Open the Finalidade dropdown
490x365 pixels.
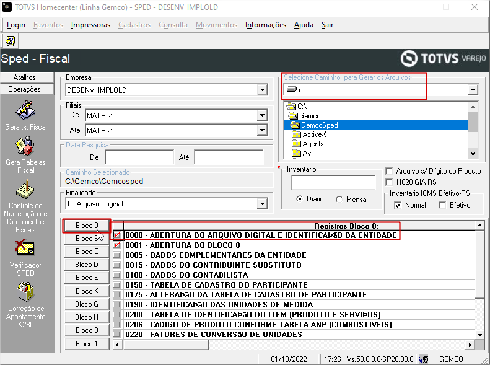[263, 204]
